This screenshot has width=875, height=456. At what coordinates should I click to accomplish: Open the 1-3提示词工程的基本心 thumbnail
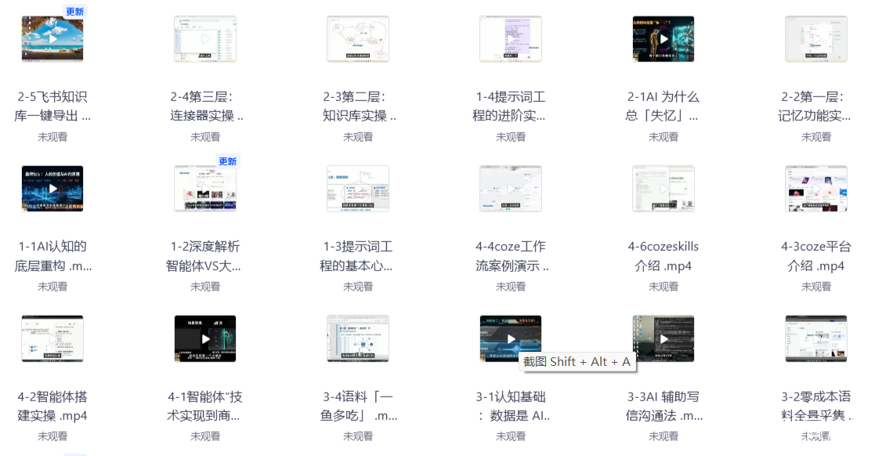pyautogui.click(x=358, y=189)
